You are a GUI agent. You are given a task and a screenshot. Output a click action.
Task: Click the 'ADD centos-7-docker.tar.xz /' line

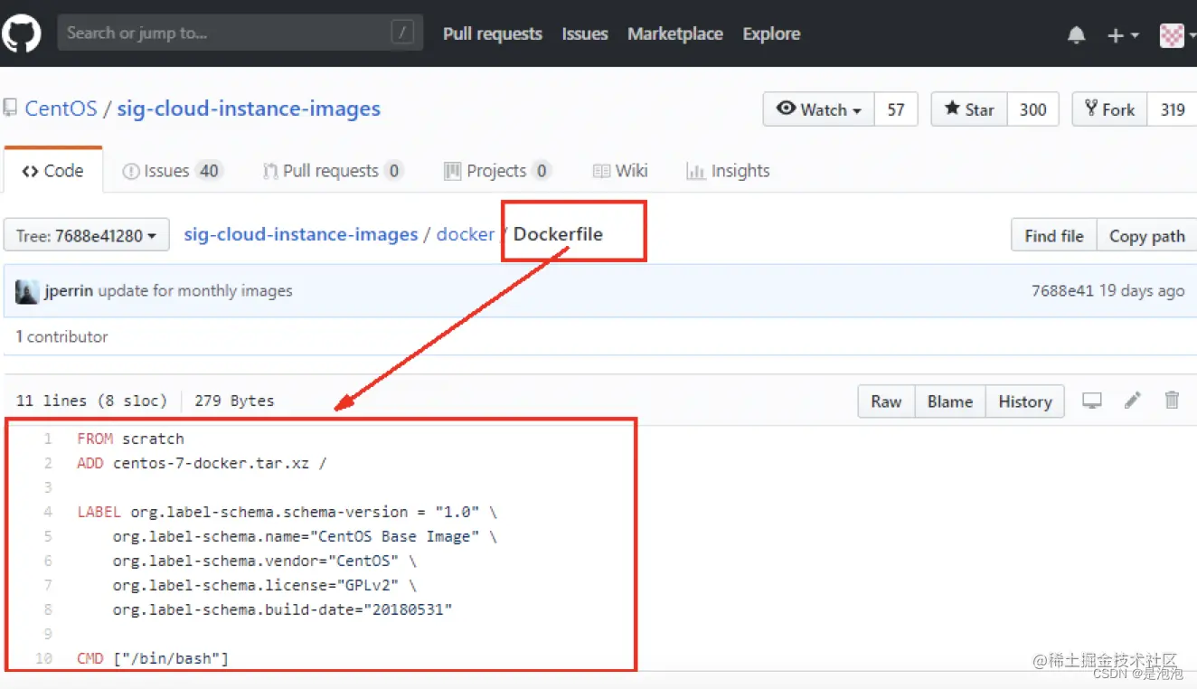(202, 463)
